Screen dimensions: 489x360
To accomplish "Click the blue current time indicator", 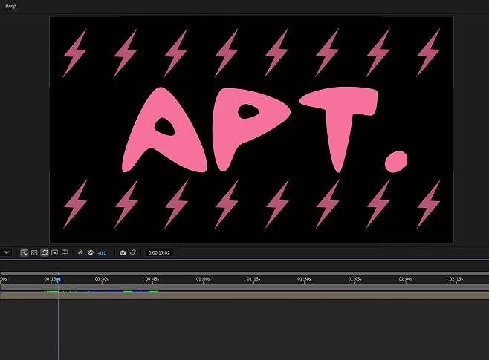I will (x=58, y=280).
